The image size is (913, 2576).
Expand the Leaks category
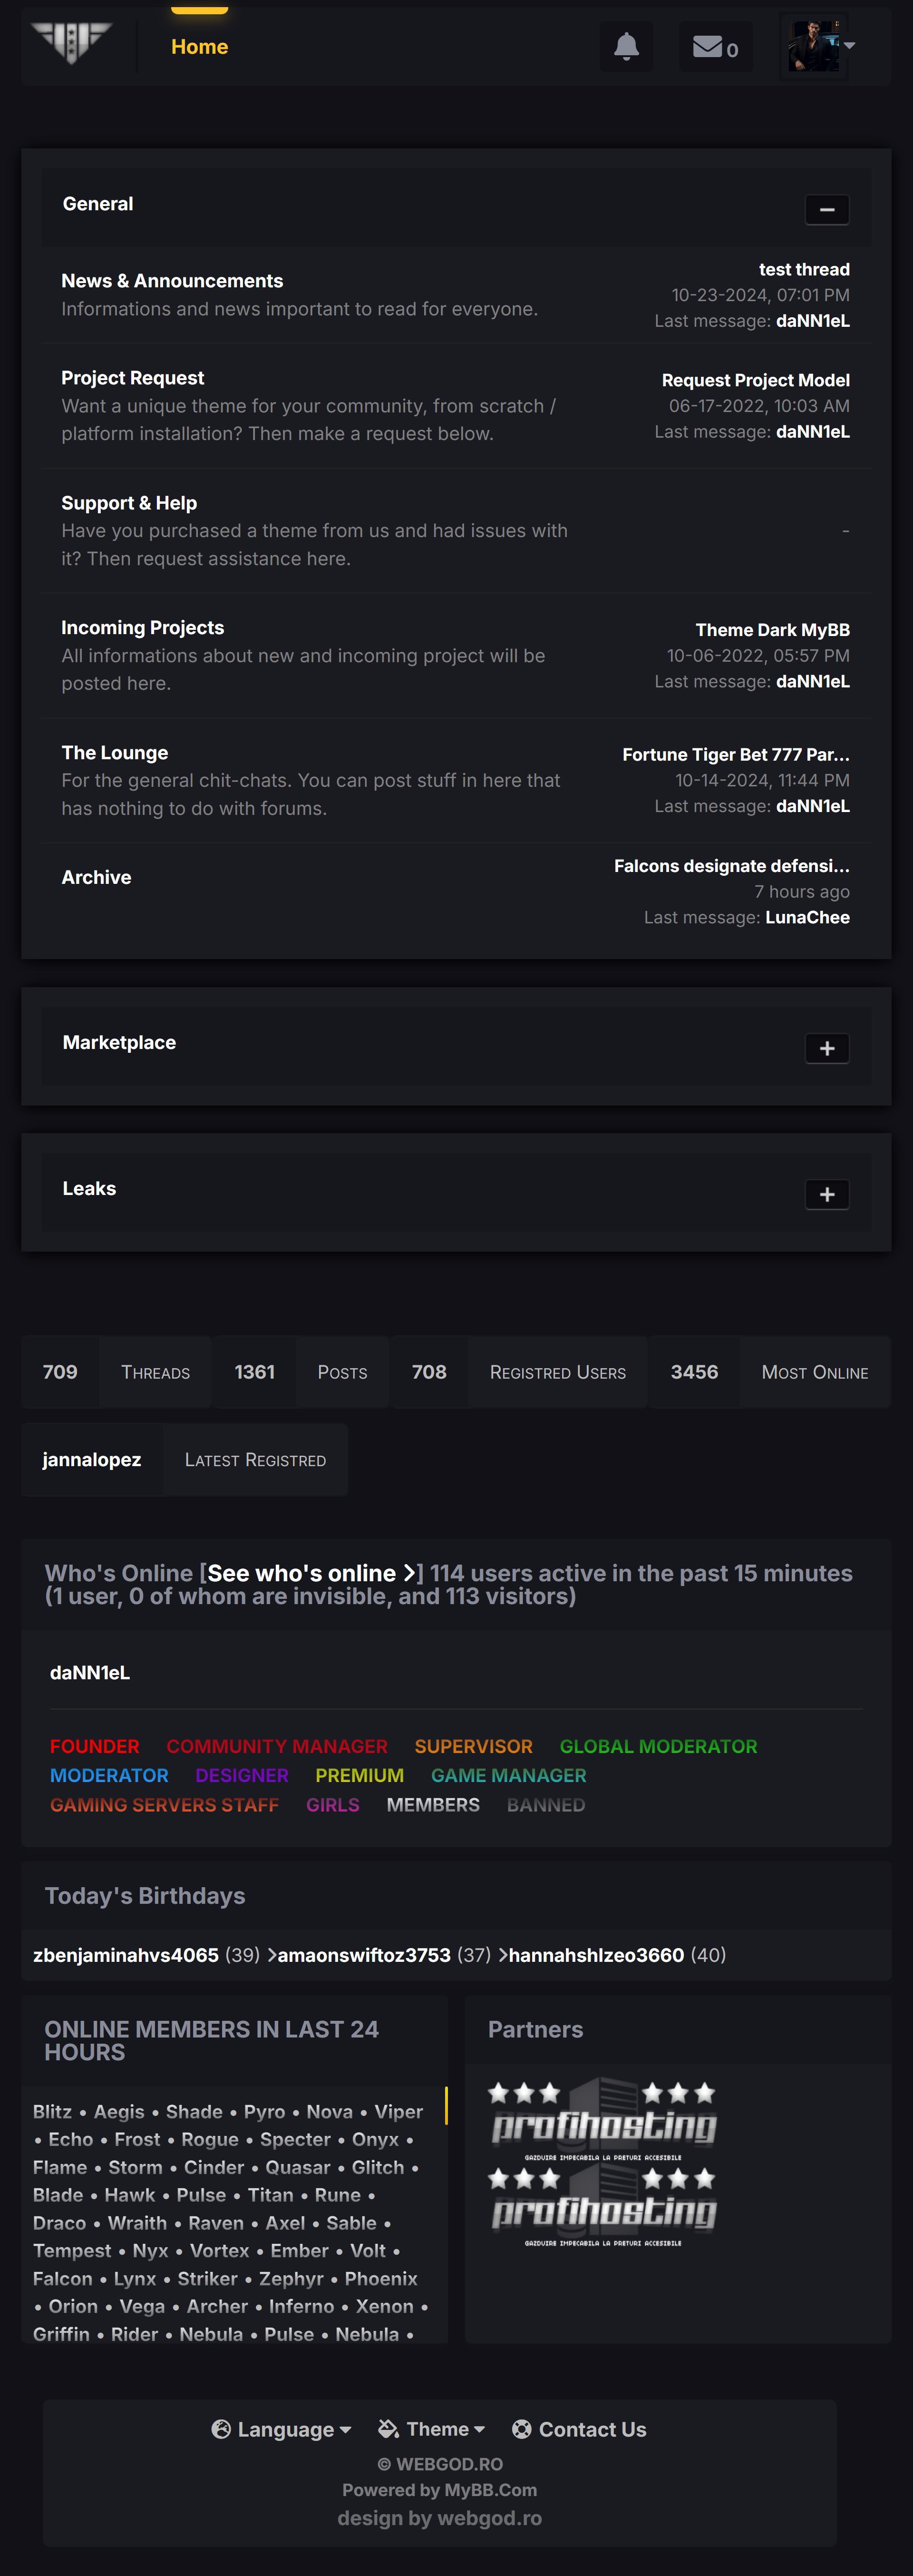[x=827, y=1194]
